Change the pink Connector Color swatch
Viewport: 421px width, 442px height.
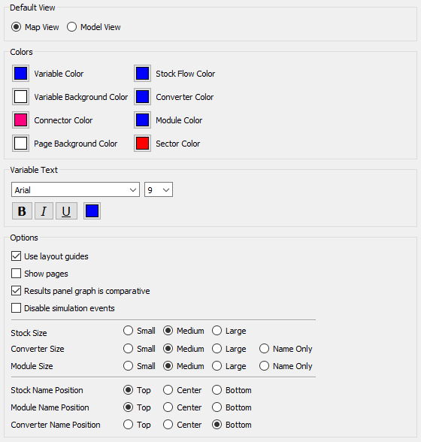(x=20, y=120)
